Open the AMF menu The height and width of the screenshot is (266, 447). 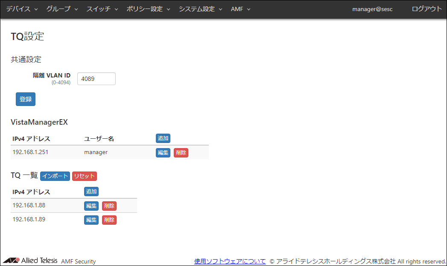pos(240,9)
